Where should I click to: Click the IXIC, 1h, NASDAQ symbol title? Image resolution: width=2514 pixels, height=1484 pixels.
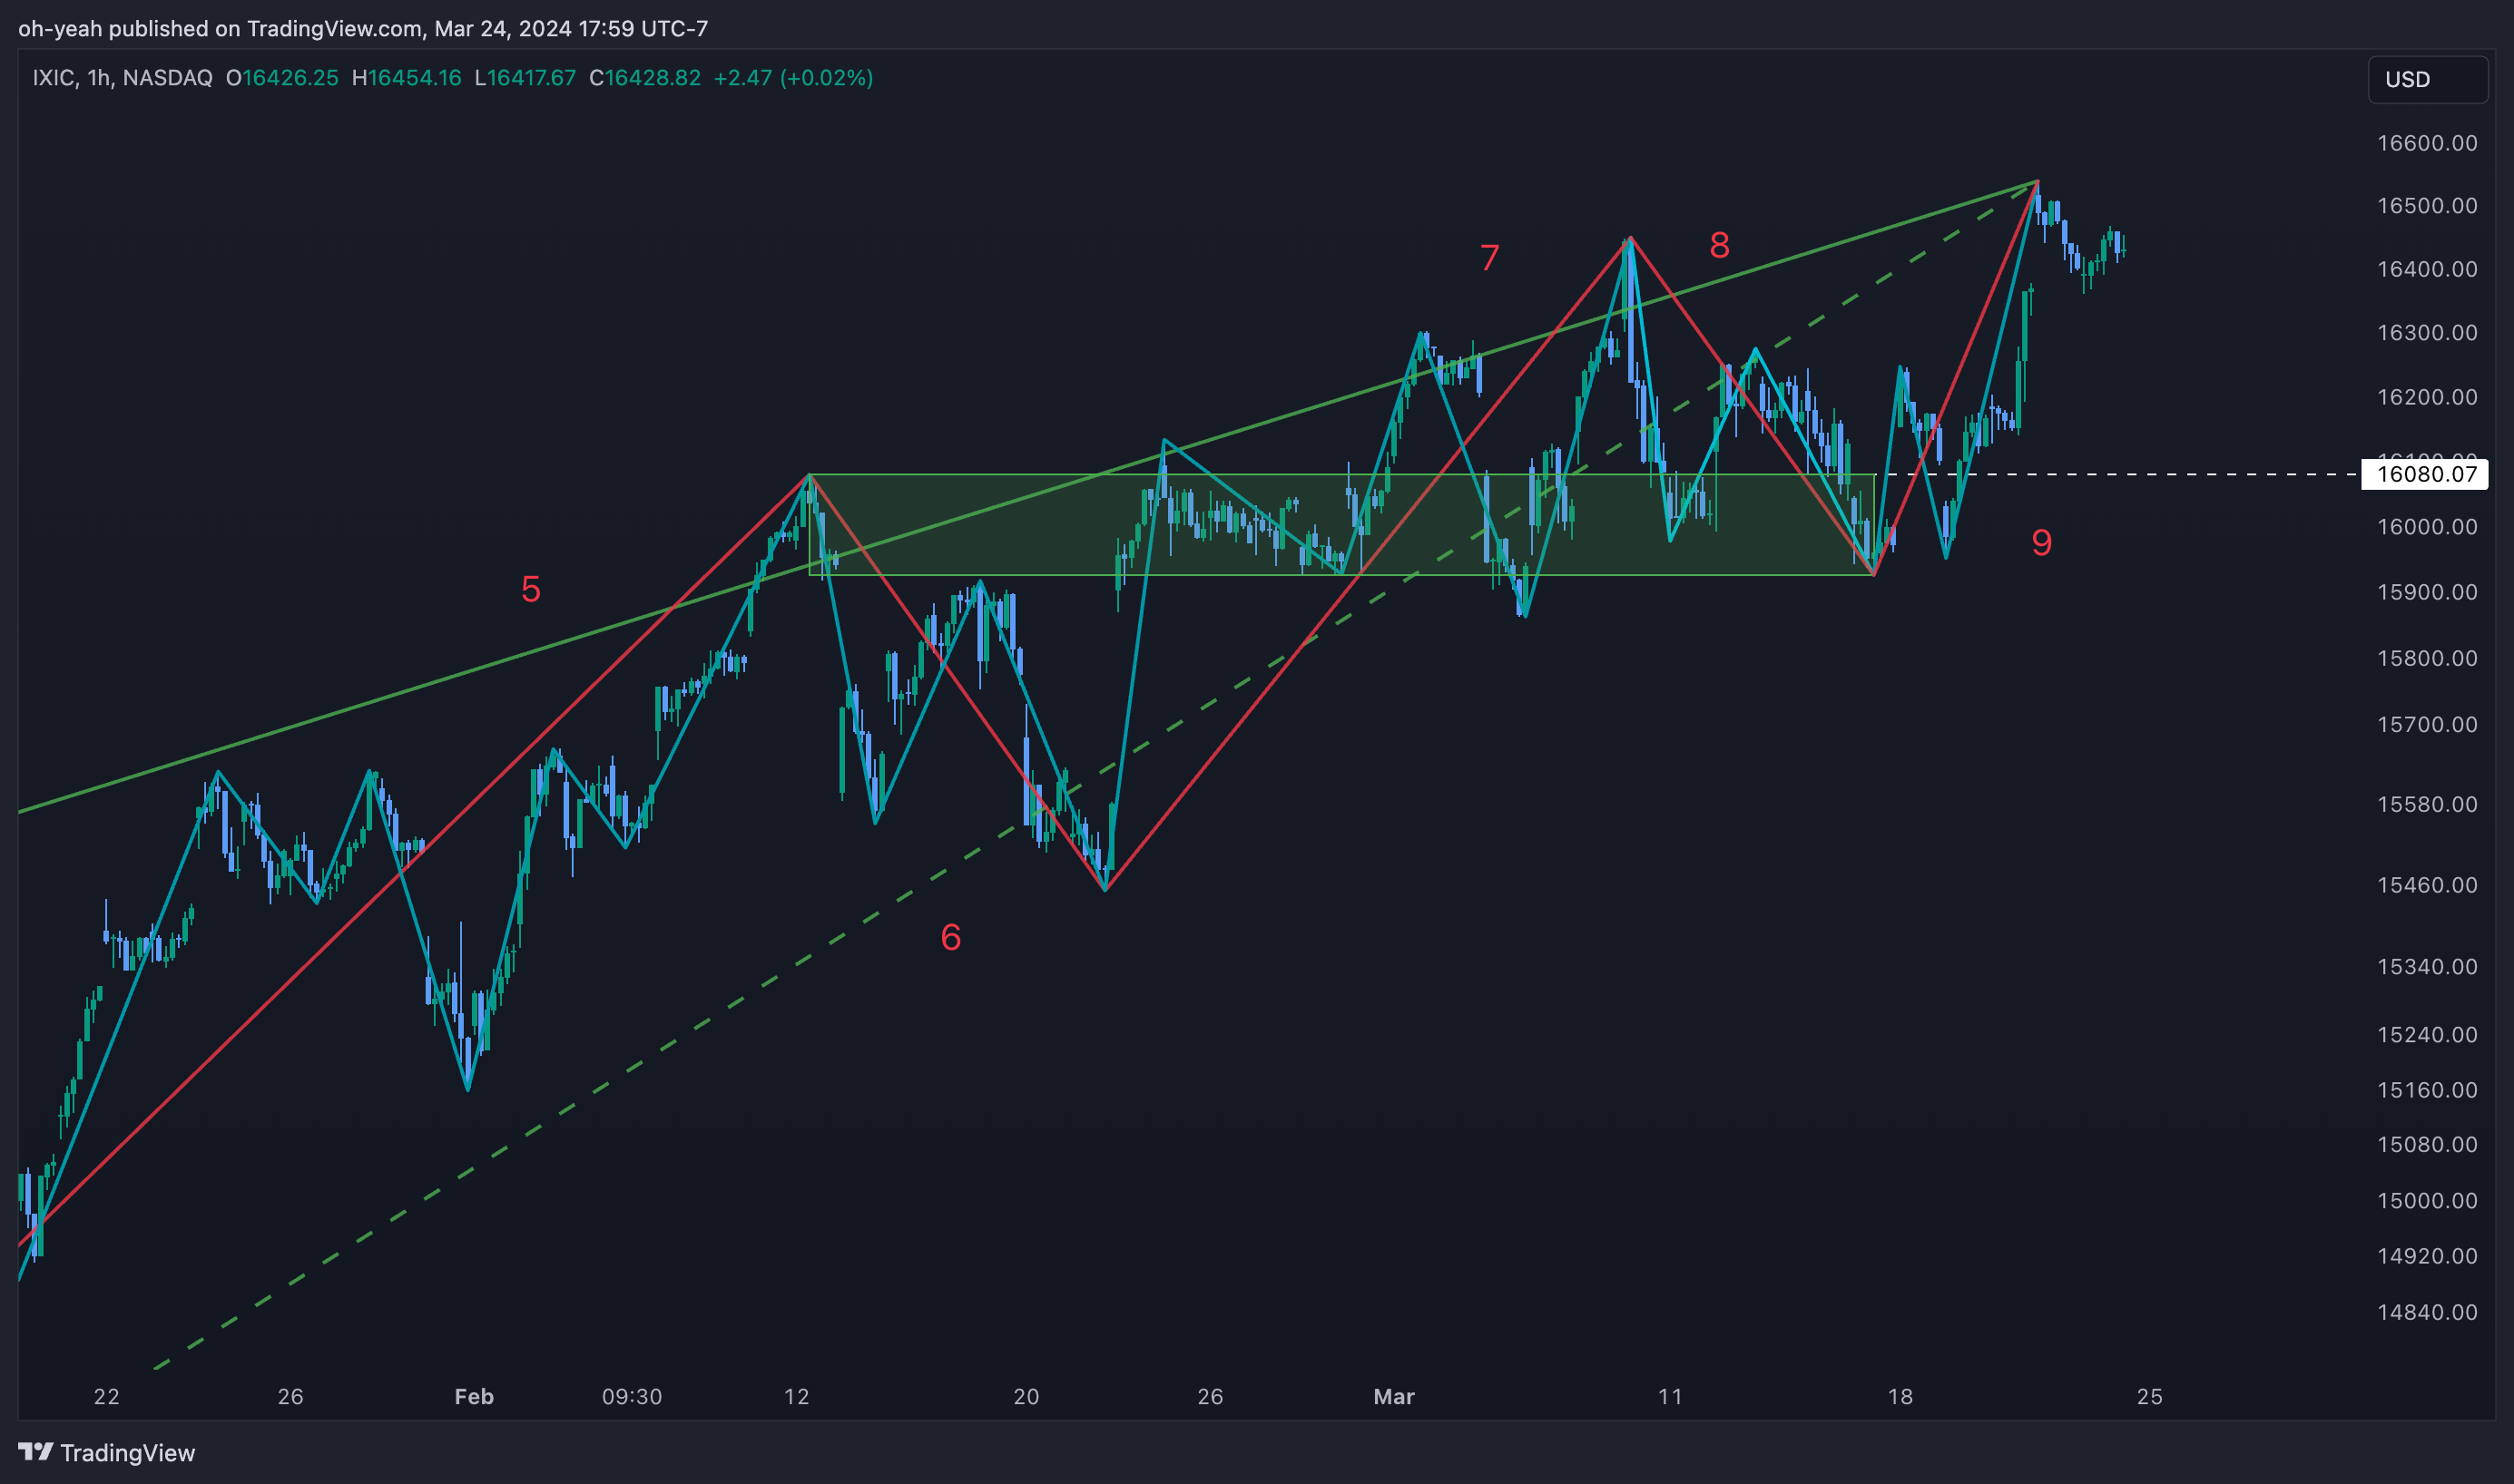122,78
